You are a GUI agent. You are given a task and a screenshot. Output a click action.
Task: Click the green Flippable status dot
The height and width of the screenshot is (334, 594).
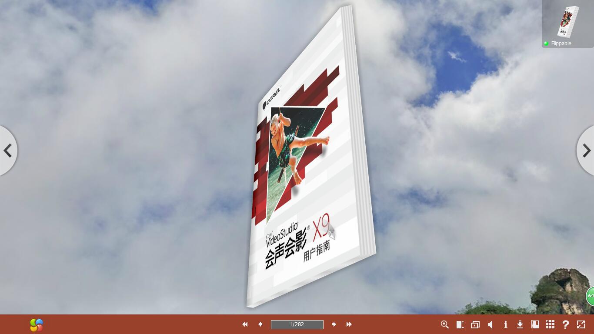click(546, 43)
